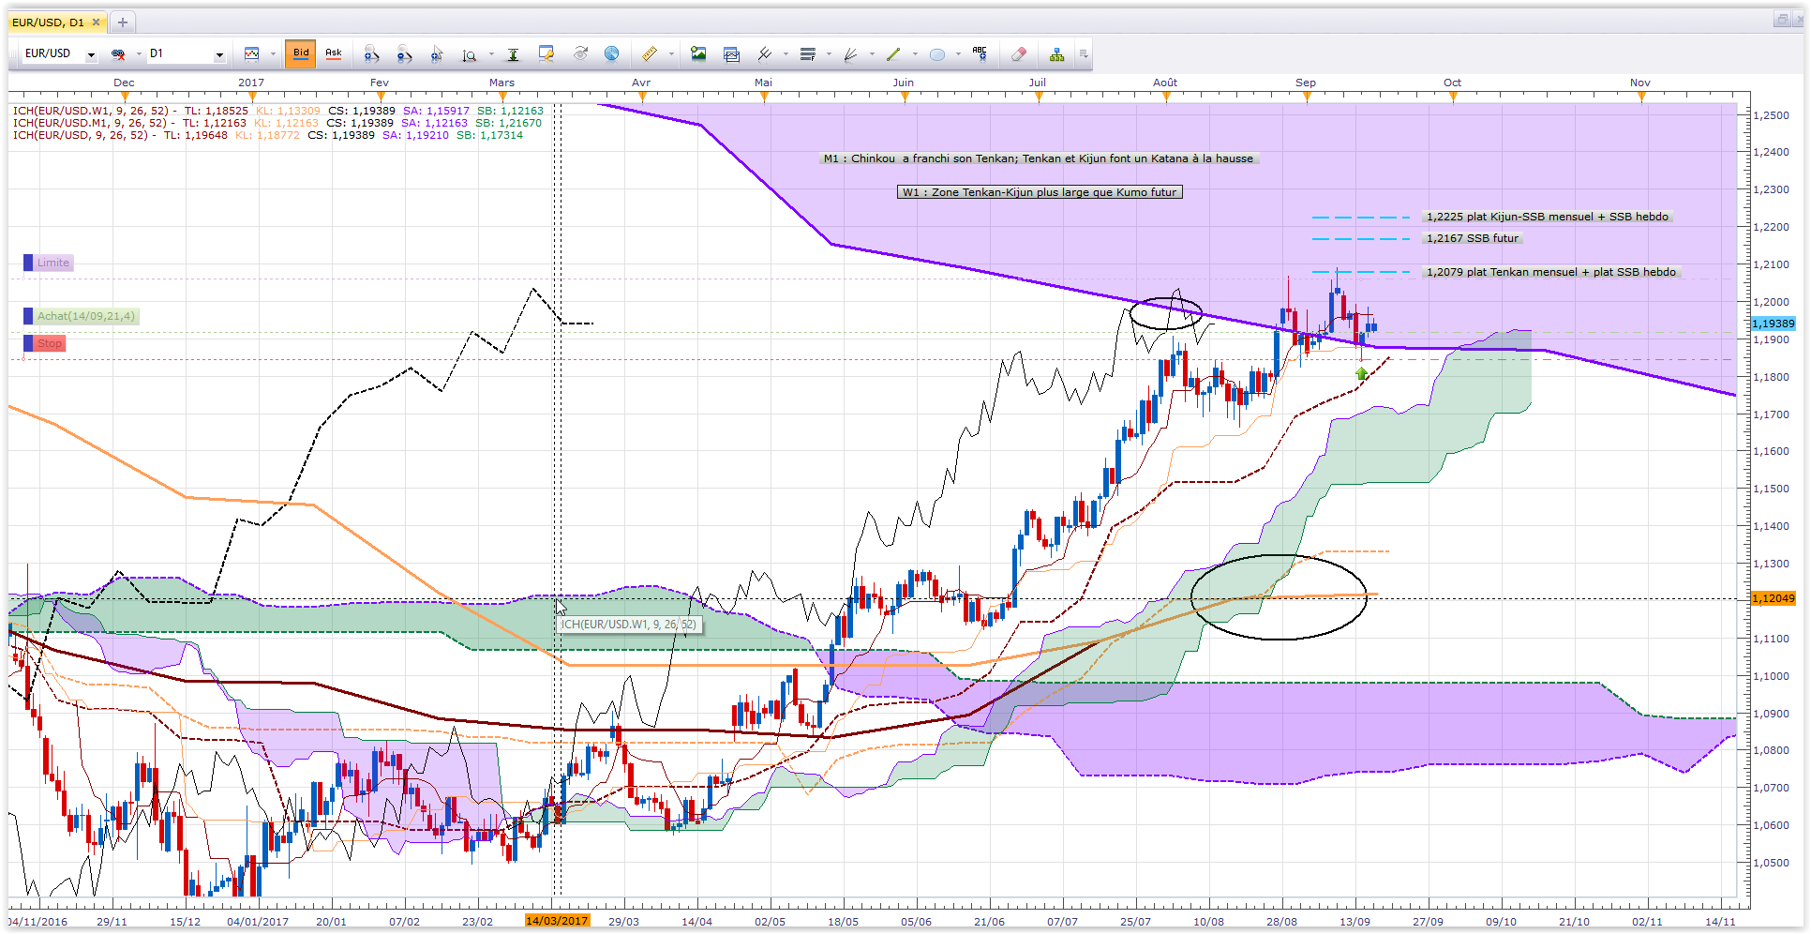Click the blue marker beside Stop
This screenshot has width=1811, height=934.
28,343
